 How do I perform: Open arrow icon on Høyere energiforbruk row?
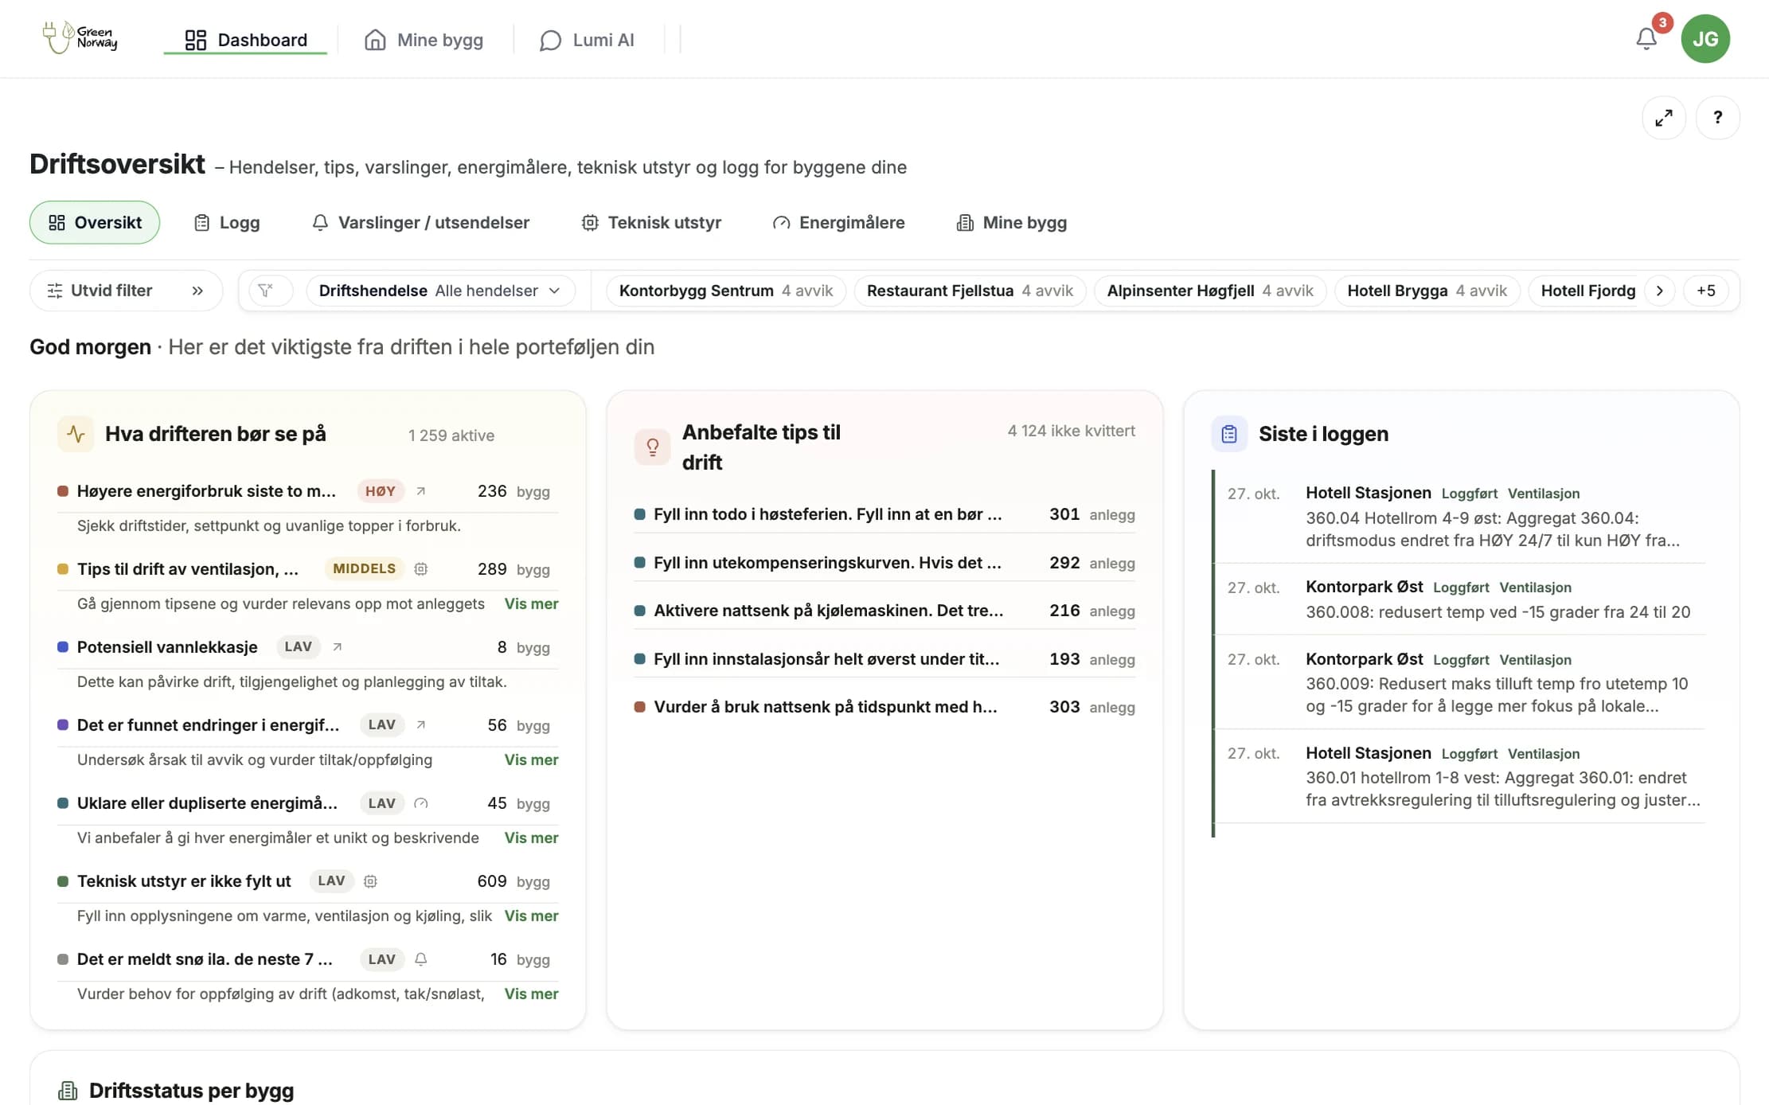pos(421,491)
